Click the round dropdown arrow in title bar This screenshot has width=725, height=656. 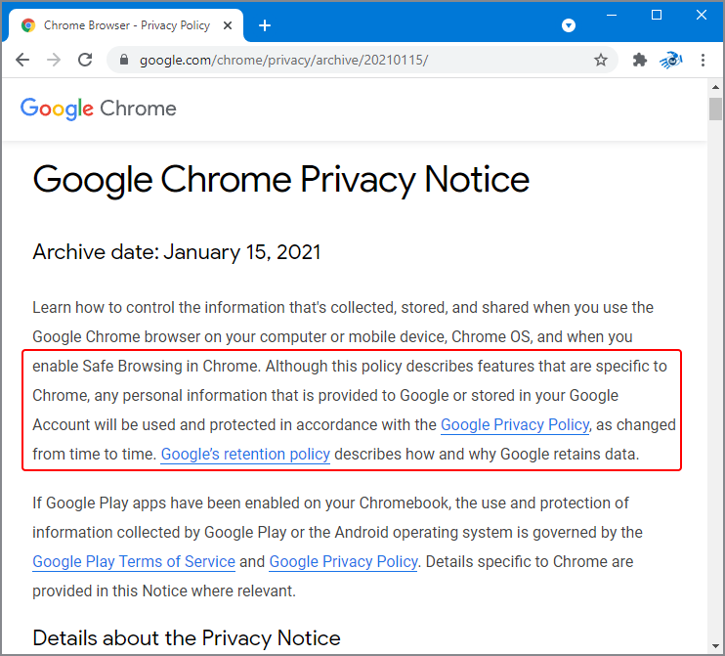pos(569,25)
